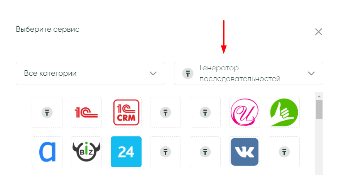Choose the blue letter 'a' service

click(47, 152)
